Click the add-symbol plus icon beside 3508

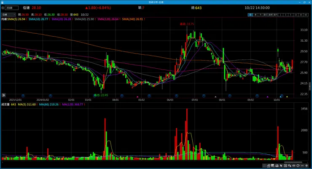(x=3, y=8)
